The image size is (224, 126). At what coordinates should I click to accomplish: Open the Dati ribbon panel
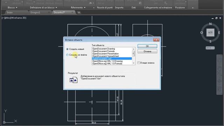(x=134, y=7)
